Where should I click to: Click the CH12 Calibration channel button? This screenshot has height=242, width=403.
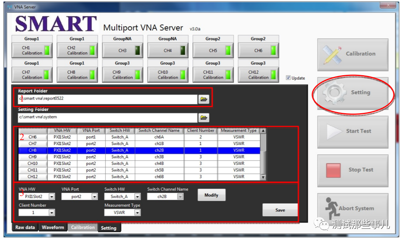[258, 75]
